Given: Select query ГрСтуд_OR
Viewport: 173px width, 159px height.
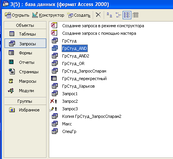Looking at the screenshot, I should point(73,63).
